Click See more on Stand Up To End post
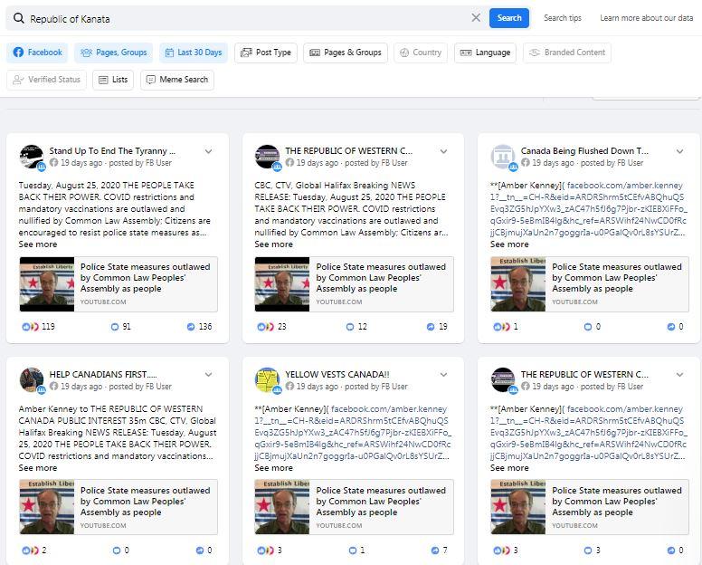This screenshot has height=565, width=702. (38, 244)
